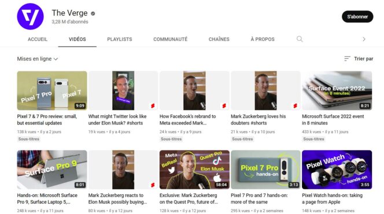This screenshot has width=384, height=214.
Task: Open Pixel 7 & 7 Pro review title
Action: tap(47, 120)
